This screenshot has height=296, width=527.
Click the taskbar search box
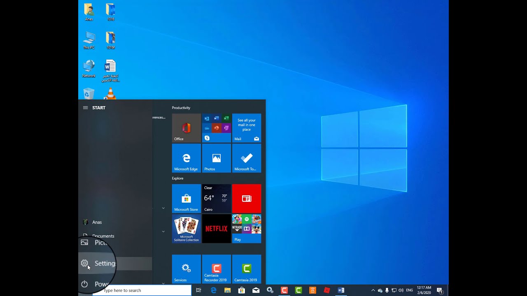pyautogui.click(x=142, y=290)
